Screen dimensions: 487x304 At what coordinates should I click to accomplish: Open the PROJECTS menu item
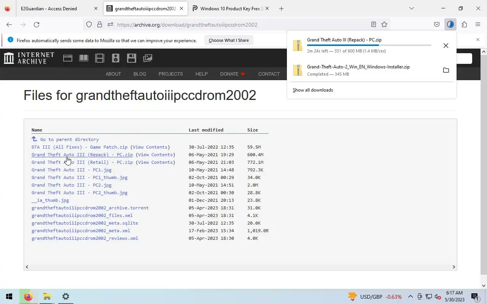click(x=171, y=74)
